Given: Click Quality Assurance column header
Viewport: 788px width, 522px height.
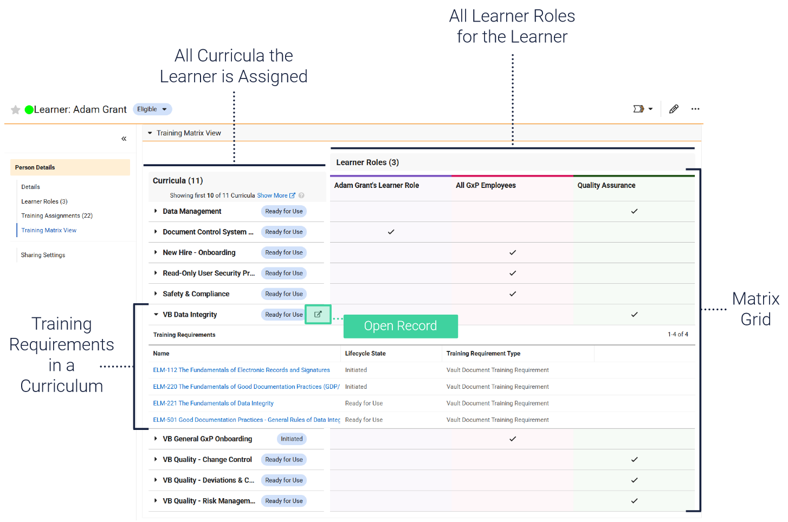Looking at the screenshot, I should [606, 185].
